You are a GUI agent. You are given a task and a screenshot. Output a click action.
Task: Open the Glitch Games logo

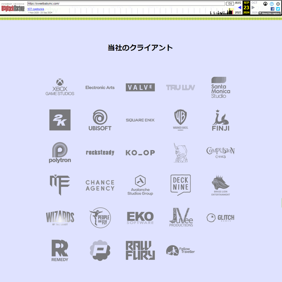coord(220,218)
